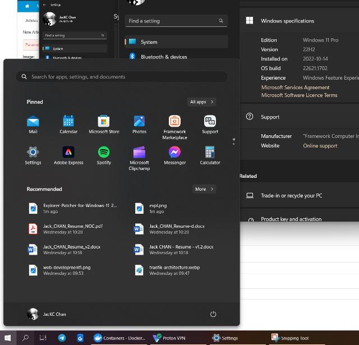The width and height of the screenshot is (359, 345).
Task: Switch to Containers - Docker taskbar window
Action: 119,338
